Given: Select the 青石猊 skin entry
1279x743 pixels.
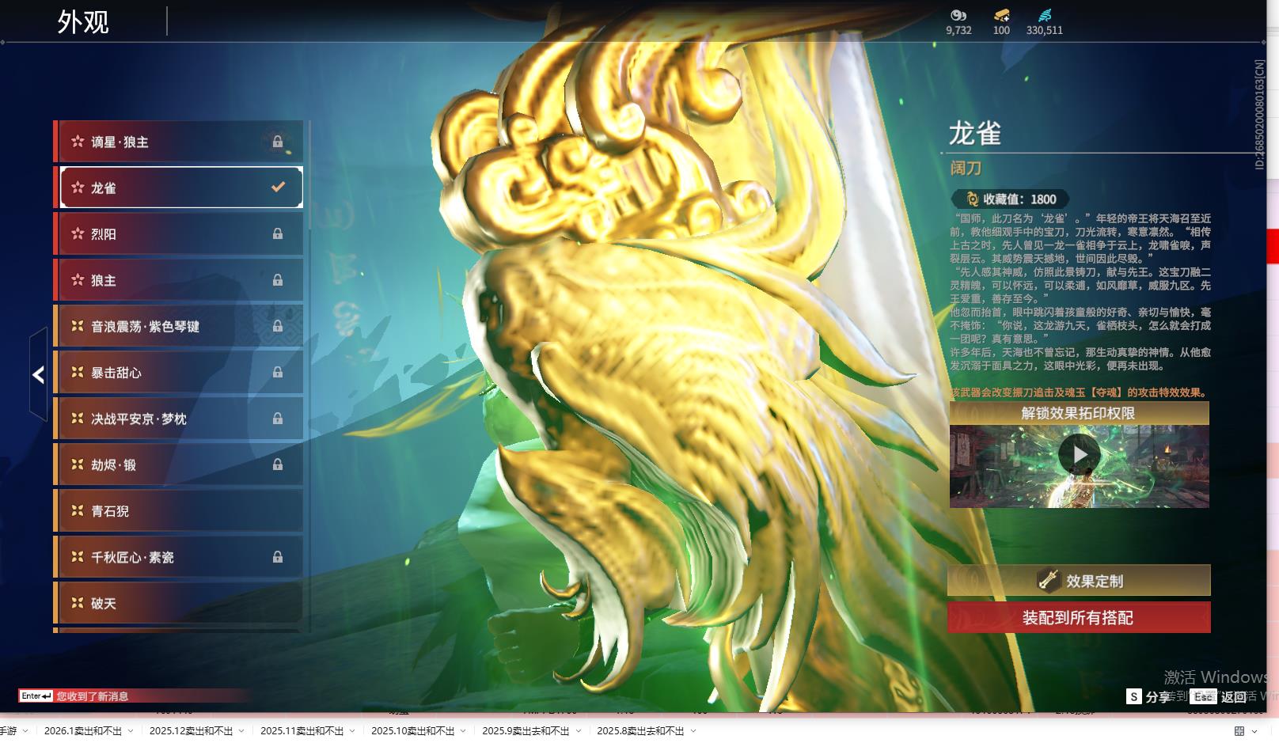Looking at the screenshot, I should (x=180, y=511).
